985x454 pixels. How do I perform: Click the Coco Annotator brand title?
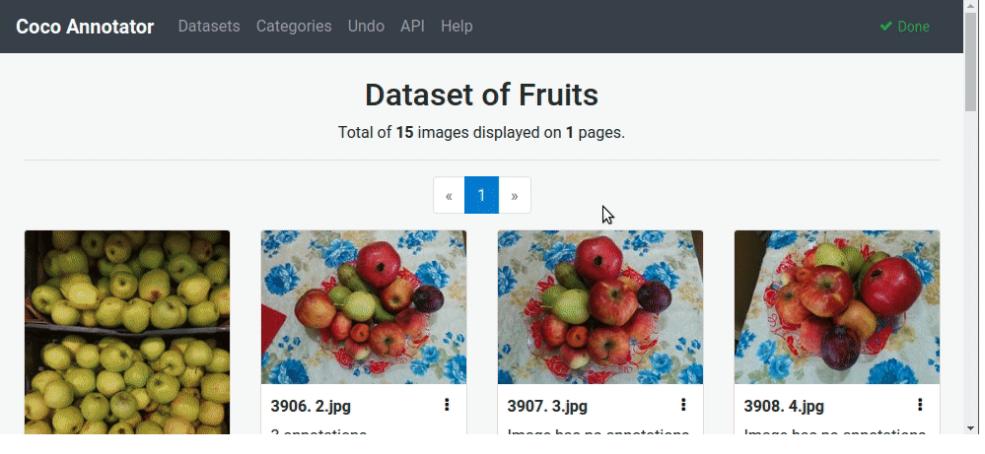tap(85, 27)
